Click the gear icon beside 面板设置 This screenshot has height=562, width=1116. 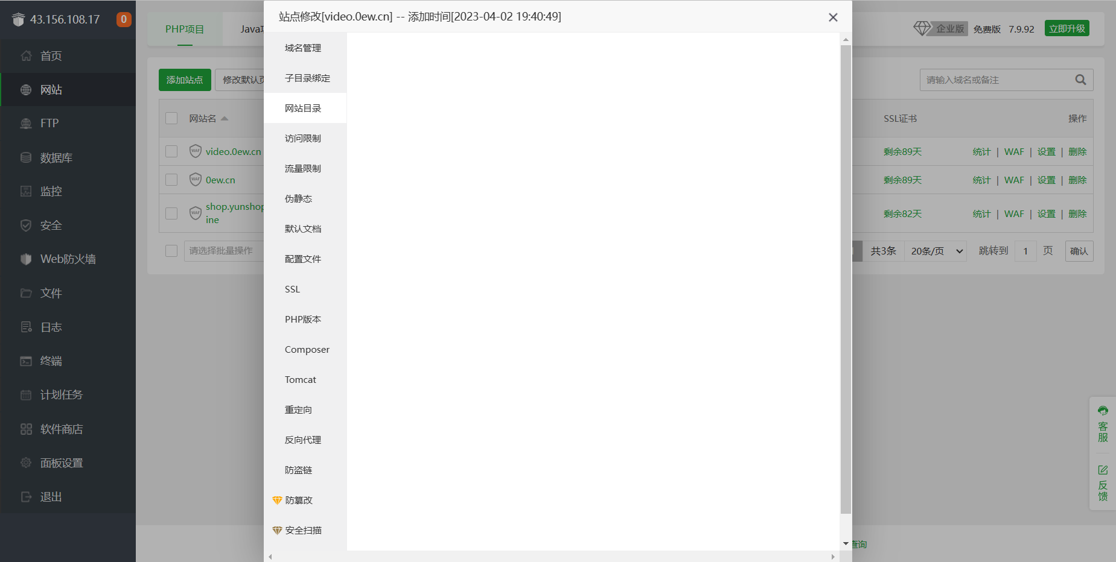click(x=26, y=463)
